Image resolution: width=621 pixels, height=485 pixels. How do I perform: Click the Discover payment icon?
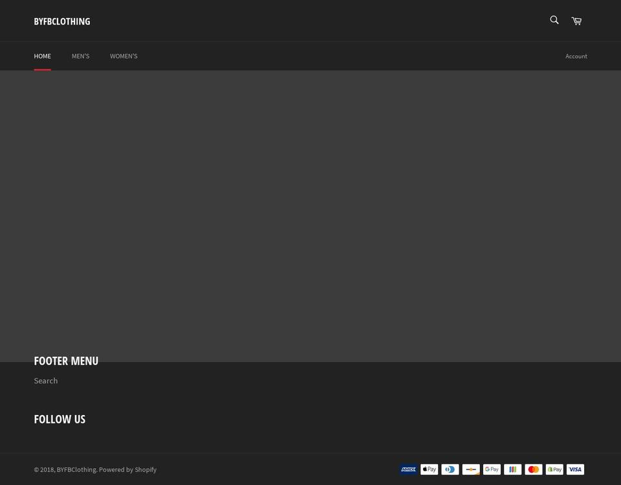[x=471, y=469]
